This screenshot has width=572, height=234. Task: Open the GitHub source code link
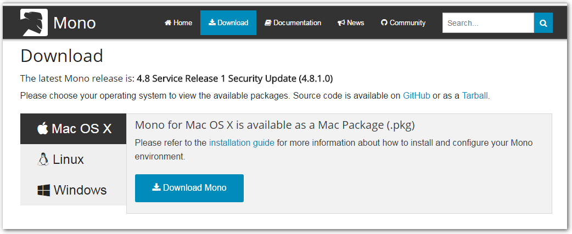click(x=417, y=96)
